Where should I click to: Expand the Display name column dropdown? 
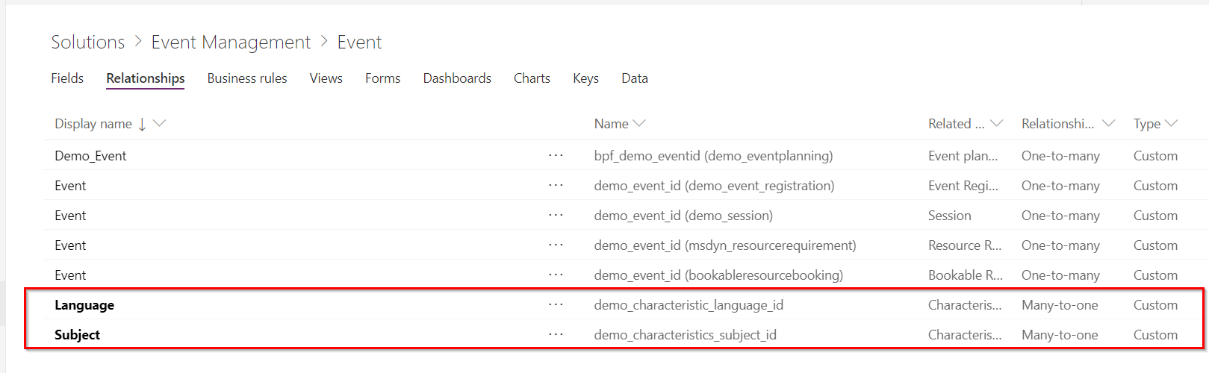tap(159, 124)
